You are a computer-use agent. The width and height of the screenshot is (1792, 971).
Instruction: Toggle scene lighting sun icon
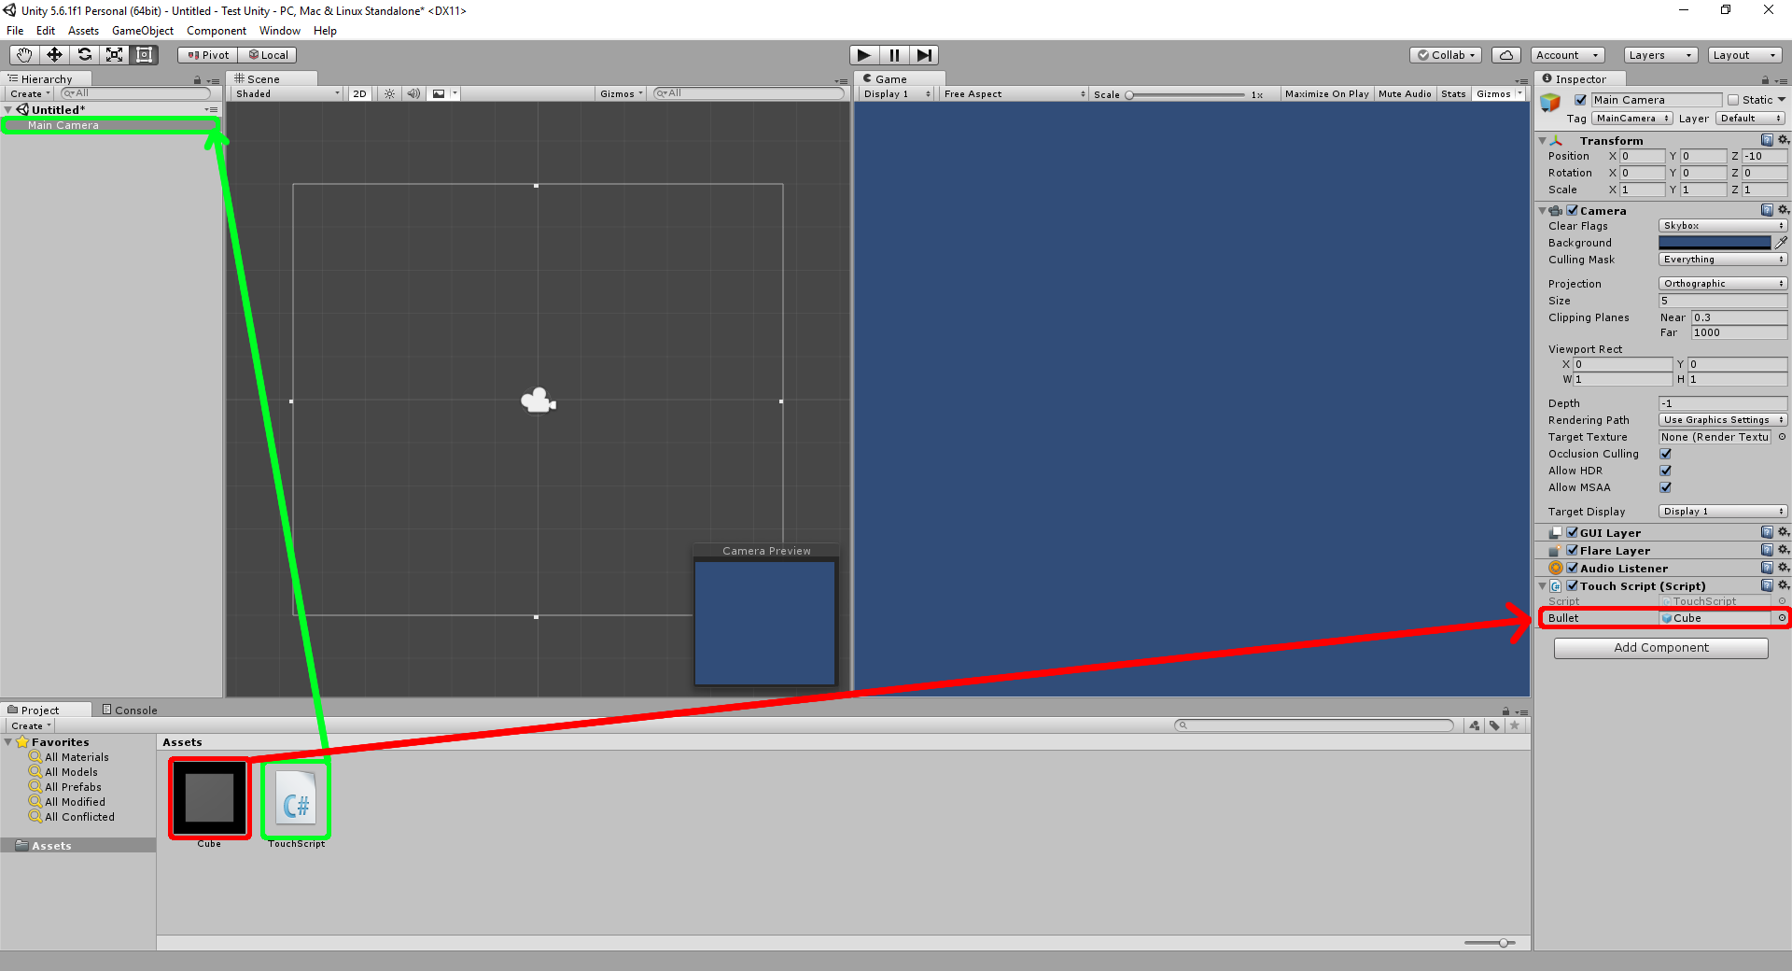coord(389,93)
